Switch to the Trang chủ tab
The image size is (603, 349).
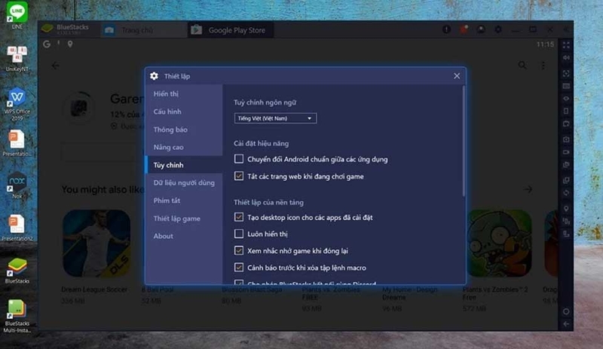(144, 30)
